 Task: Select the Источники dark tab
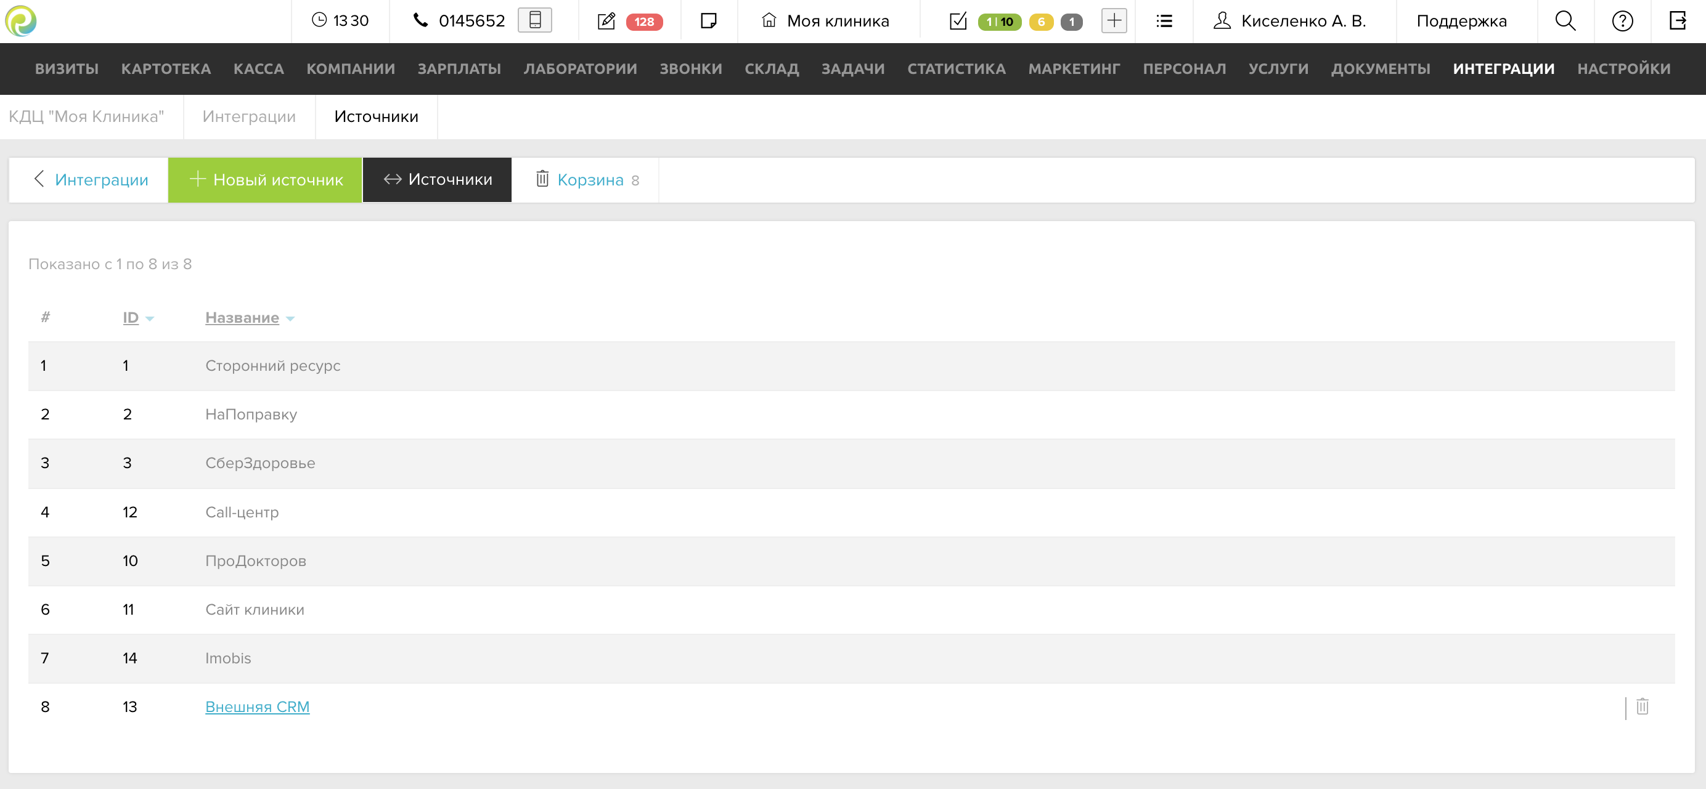tap(437, 179)
